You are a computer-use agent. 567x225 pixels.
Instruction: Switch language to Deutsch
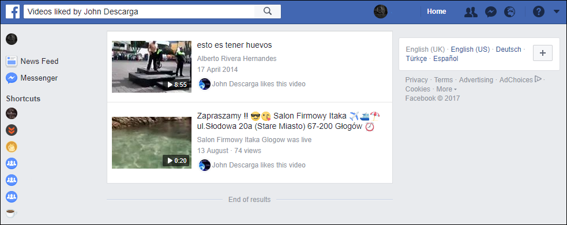coord(508,49)
